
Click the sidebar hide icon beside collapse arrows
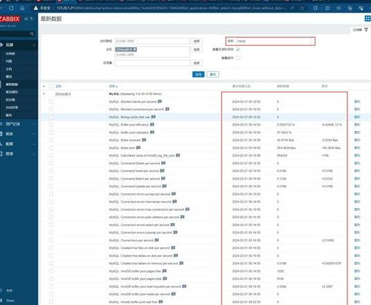(32, 19)
